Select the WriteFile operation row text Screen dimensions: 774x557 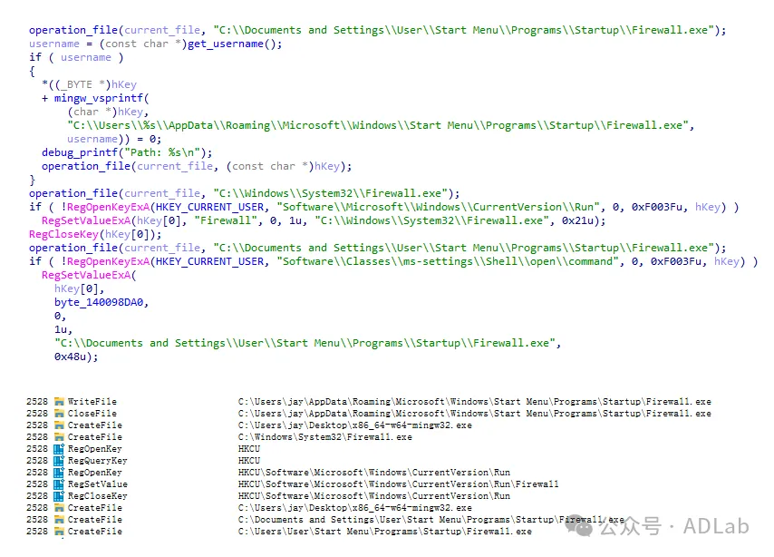(92, 402)
